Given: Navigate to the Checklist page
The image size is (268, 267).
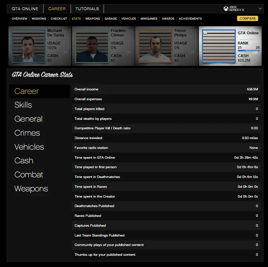Looking at the screenshot, I should click(59, 19).
